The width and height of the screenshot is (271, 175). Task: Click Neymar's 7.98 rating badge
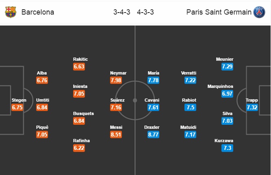[116, 80]
